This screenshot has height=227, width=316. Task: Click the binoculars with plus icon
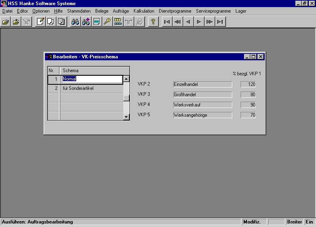click(x=86, y=22)
